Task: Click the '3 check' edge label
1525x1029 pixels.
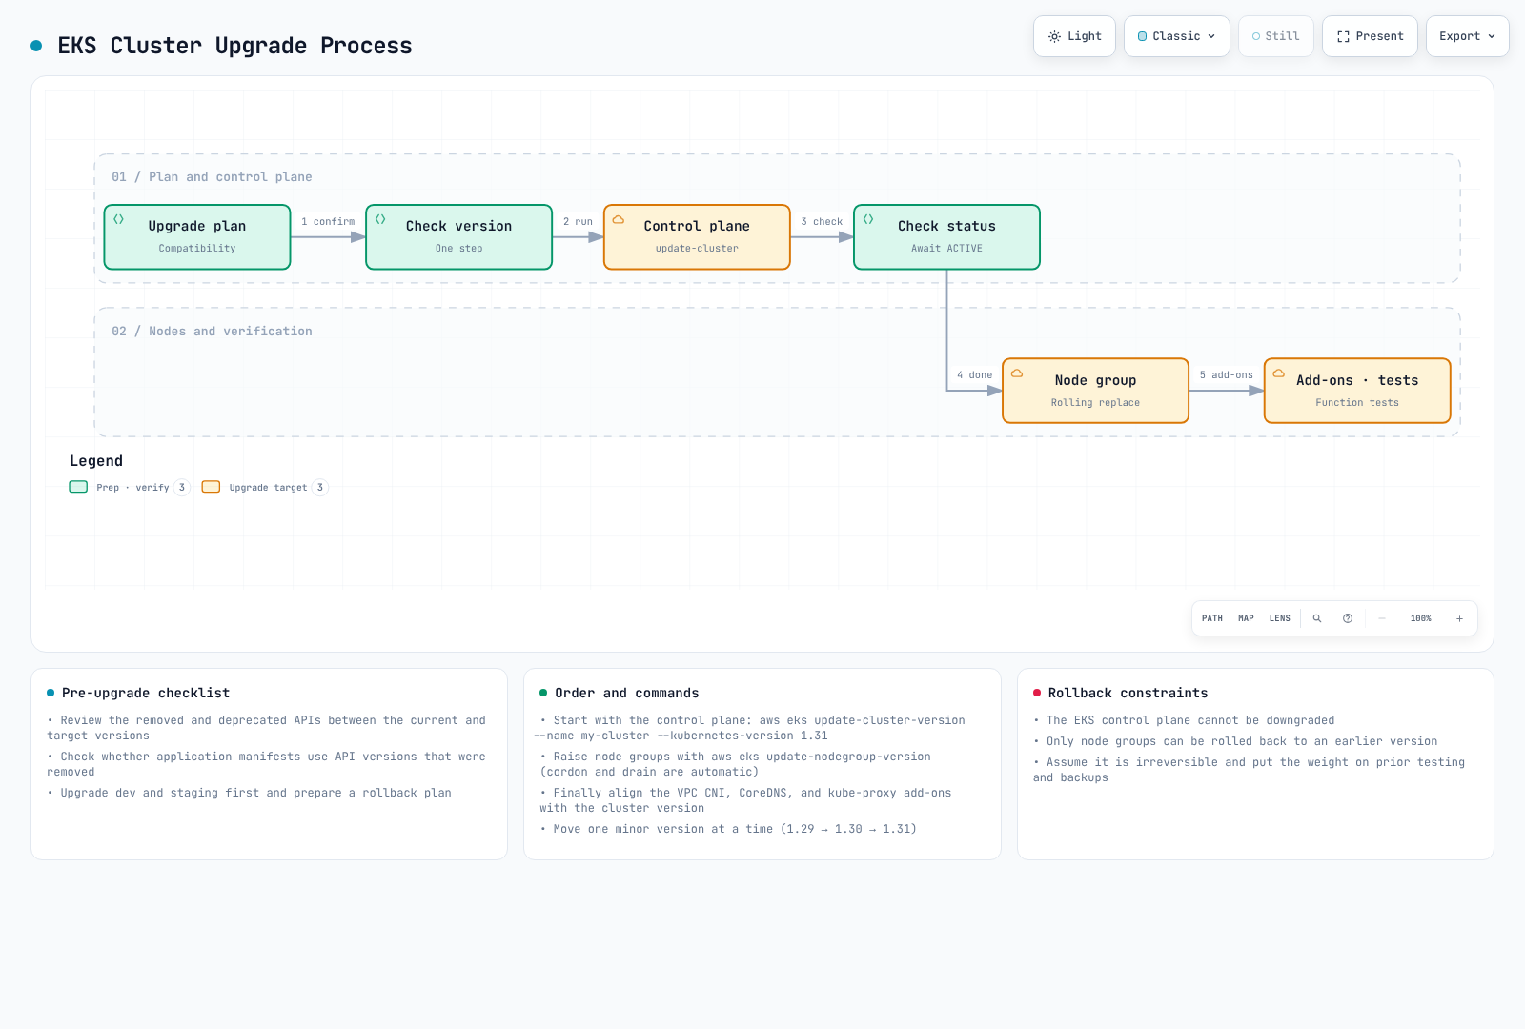Action: point(822,221)
